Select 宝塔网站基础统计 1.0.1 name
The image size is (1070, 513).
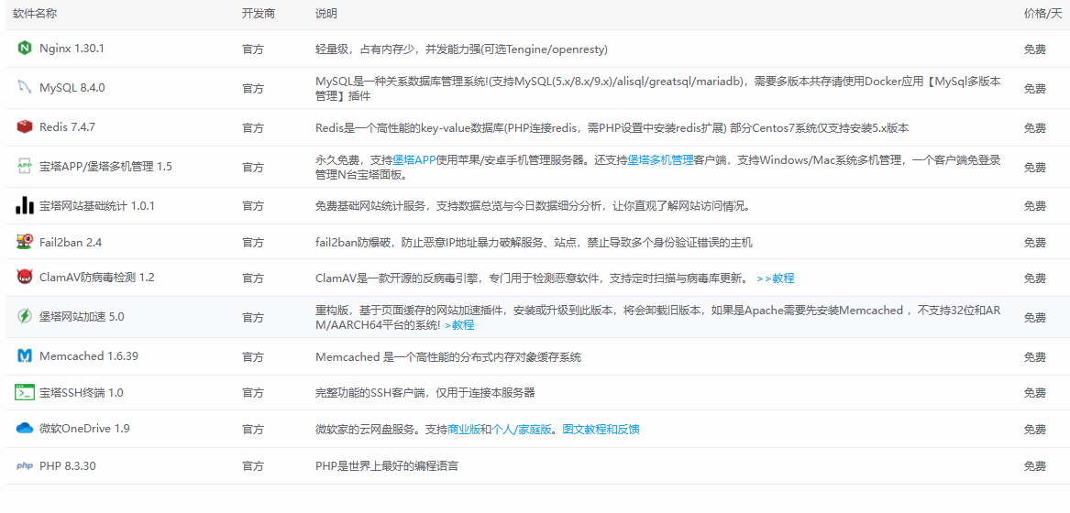pos(97,205)
